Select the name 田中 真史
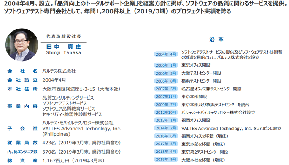289x165 pixels. pyautogui.click(x=64, y=47)
